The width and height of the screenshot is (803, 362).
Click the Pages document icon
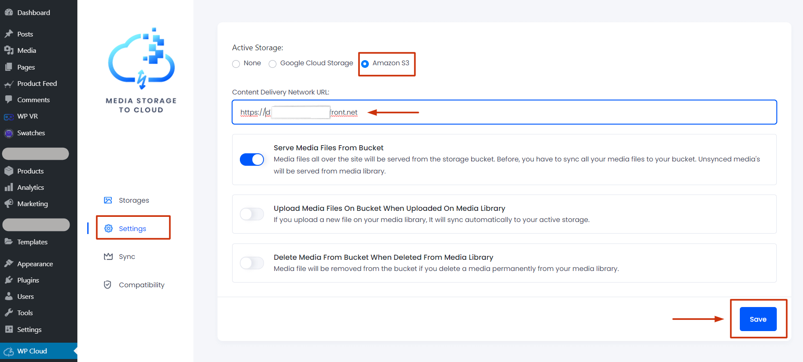[9, 67]
